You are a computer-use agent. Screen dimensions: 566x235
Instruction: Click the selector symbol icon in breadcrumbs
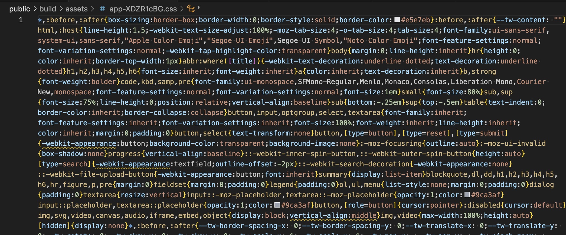click(191, 9)
